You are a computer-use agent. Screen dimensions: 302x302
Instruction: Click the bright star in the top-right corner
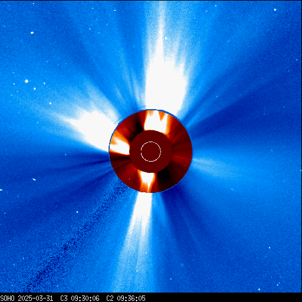coord(275,9)
